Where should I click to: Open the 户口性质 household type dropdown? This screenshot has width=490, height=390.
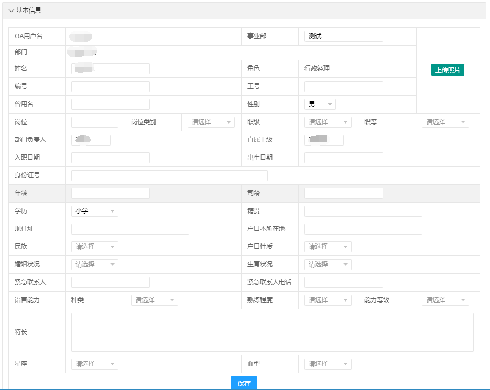[328, 247]
